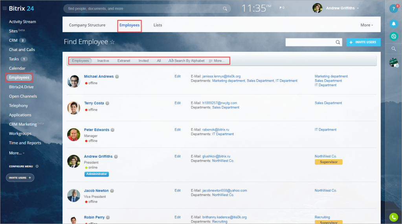Open Chat and Calls in sidebar
Screen dimensions: 402x224
(x=22, y=50)
